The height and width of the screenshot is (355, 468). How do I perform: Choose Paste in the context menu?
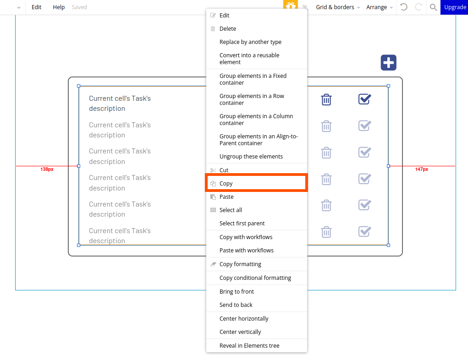pos(256,197)
